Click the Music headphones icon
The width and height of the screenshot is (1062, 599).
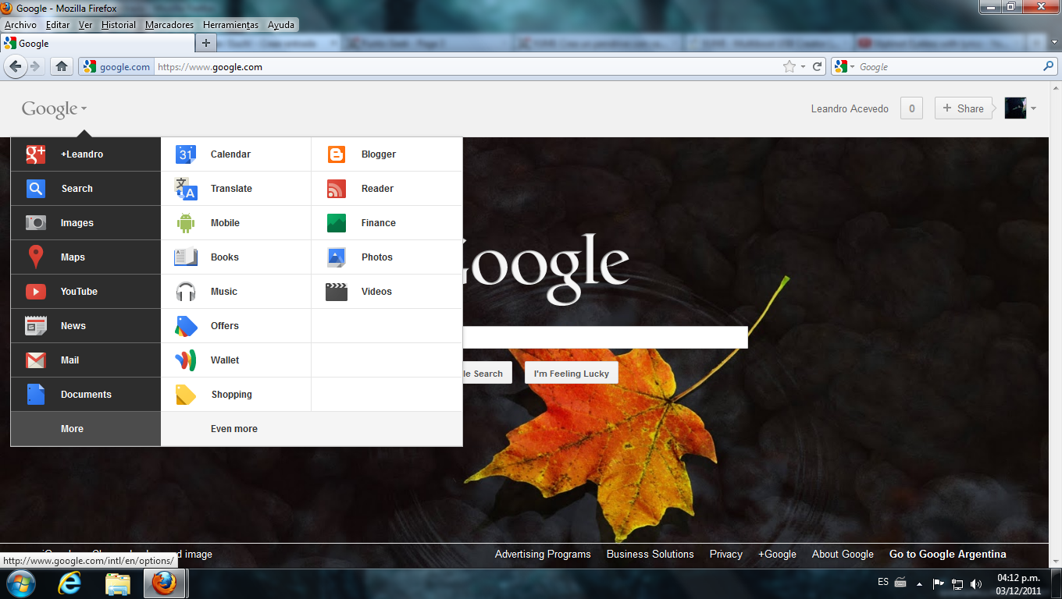(186, 292)
